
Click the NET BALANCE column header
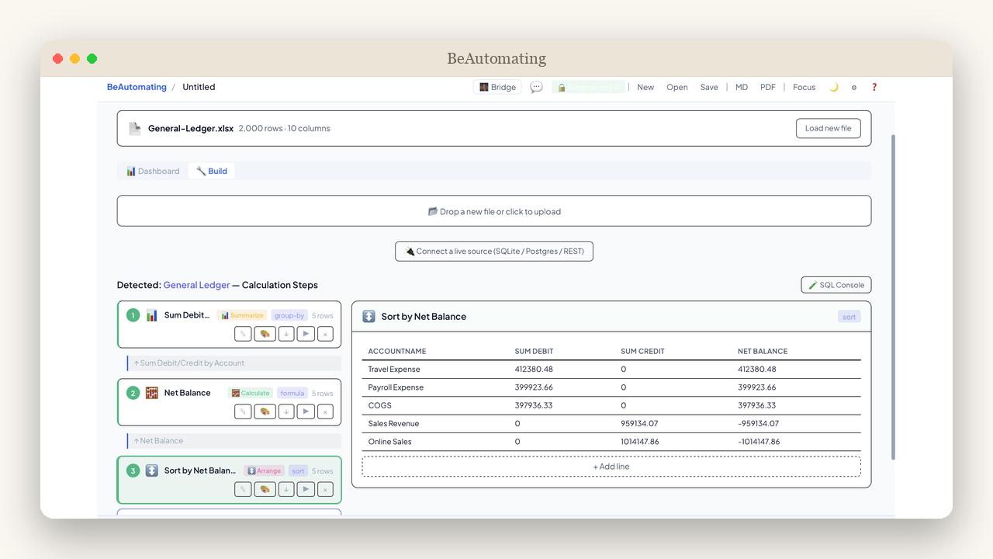tap(763, 351)
